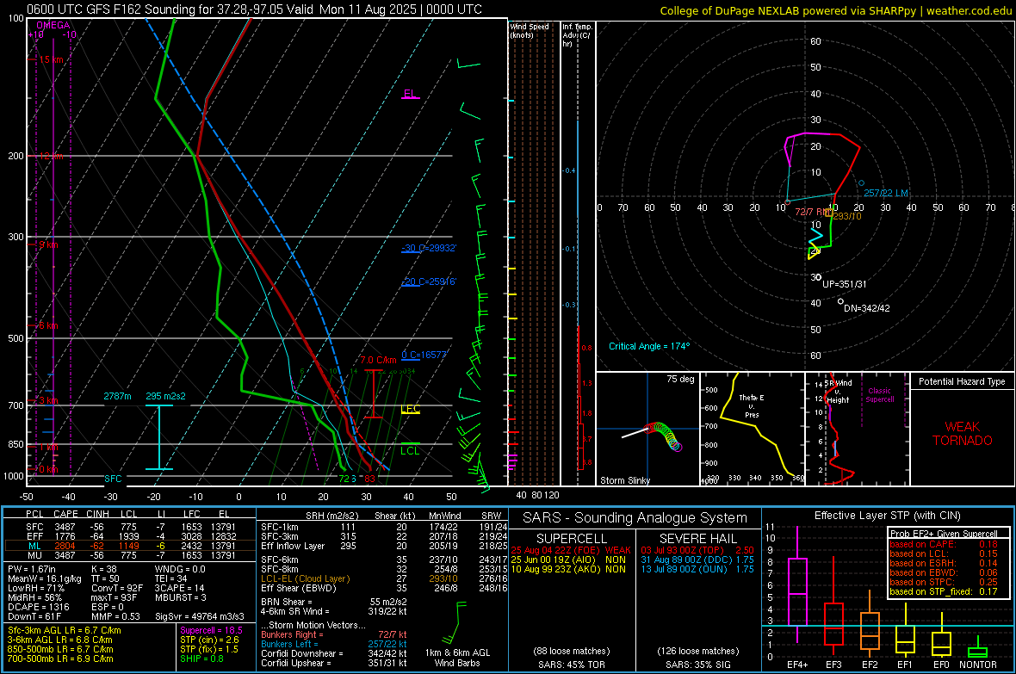Click the Eff Shear (EBWD) row

(x=384, y=588)
